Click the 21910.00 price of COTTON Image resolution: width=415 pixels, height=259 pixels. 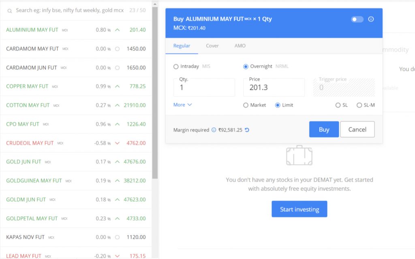[135, 105]
